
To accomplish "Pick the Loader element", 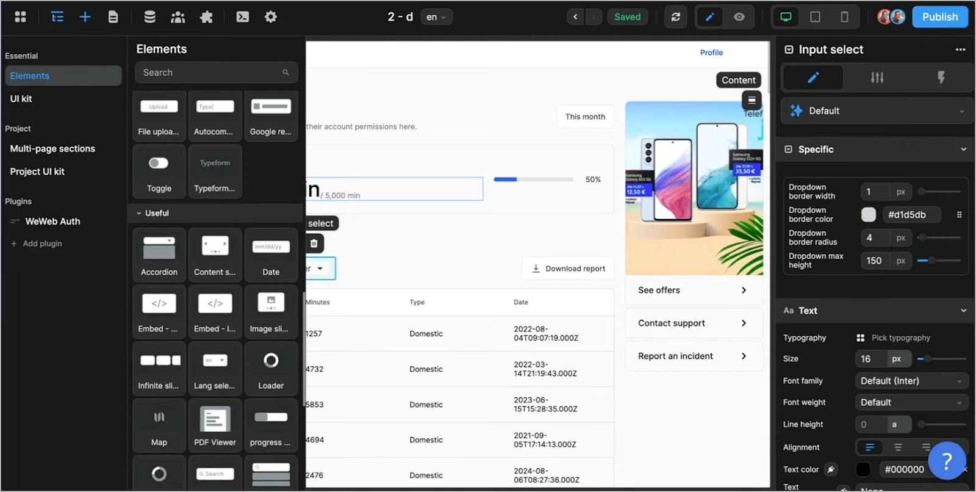I will [271, 369].
